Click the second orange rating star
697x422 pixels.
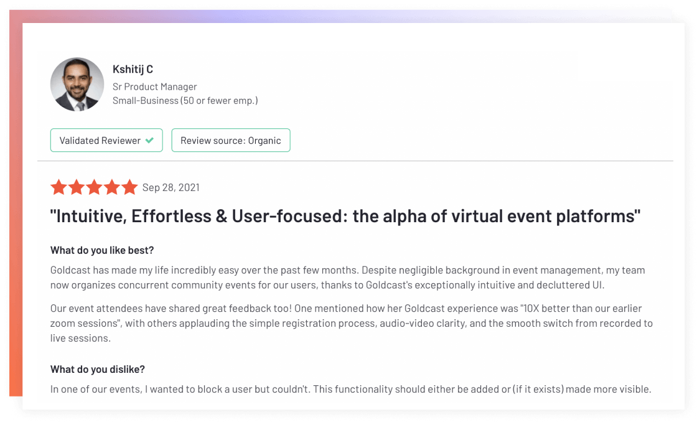tap(77, 187)
